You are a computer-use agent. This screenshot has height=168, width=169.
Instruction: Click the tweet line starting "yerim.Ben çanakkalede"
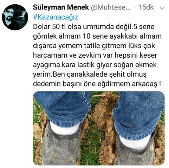90,75
